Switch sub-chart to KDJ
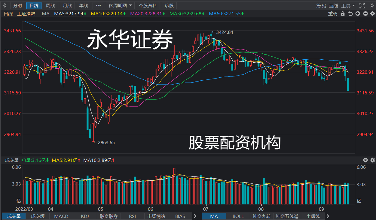The width and height of the screenshot is (376, 220). tap(85, 216)
